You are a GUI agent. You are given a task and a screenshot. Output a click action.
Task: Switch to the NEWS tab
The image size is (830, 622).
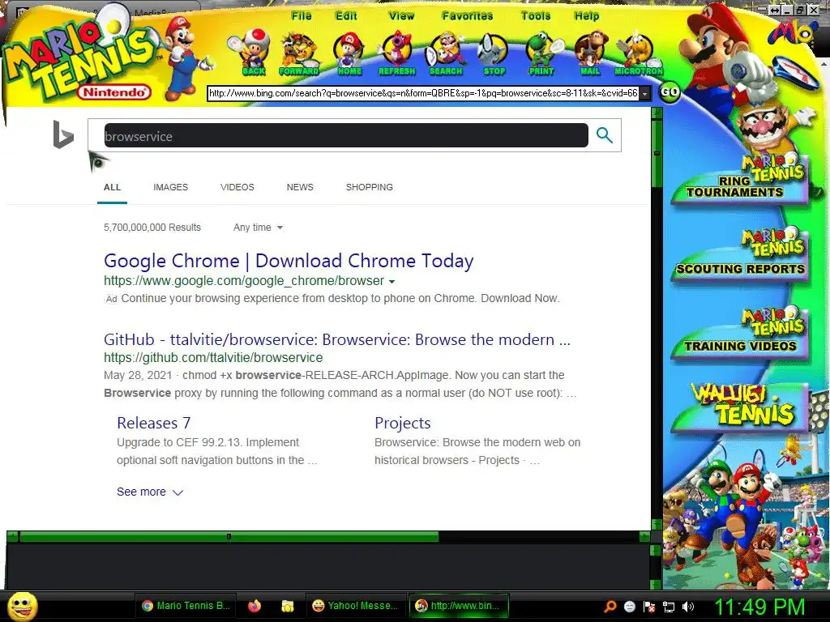[x=300, y=187]
